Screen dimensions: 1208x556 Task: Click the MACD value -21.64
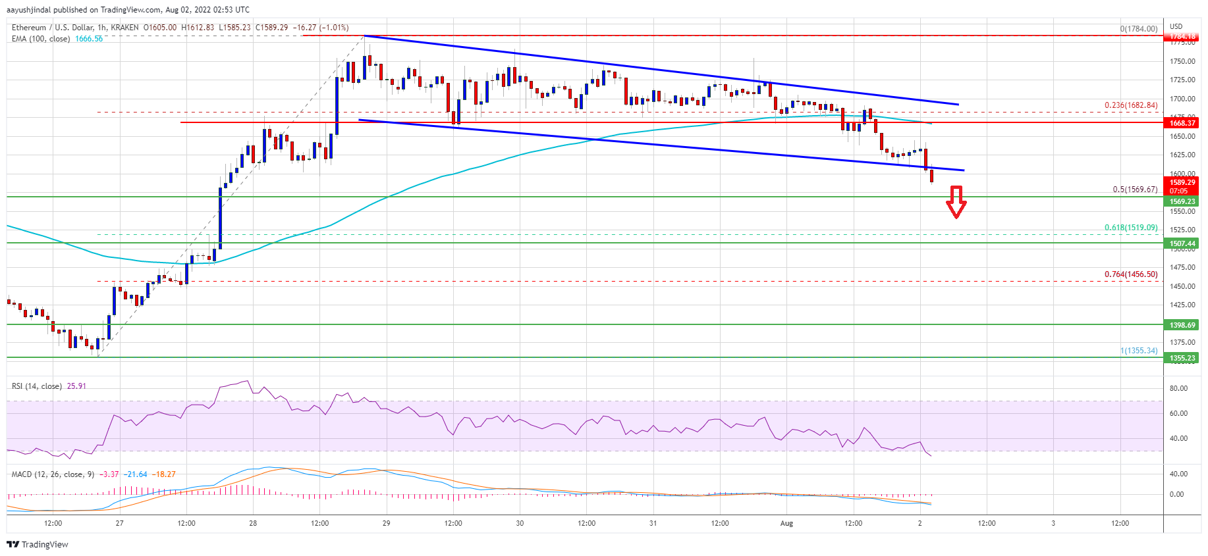[137, 474]
